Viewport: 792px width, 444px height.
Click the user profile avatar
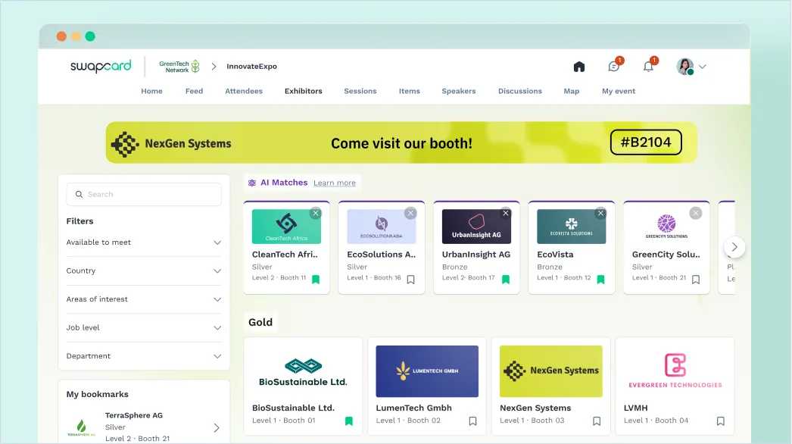click(685, 66)
